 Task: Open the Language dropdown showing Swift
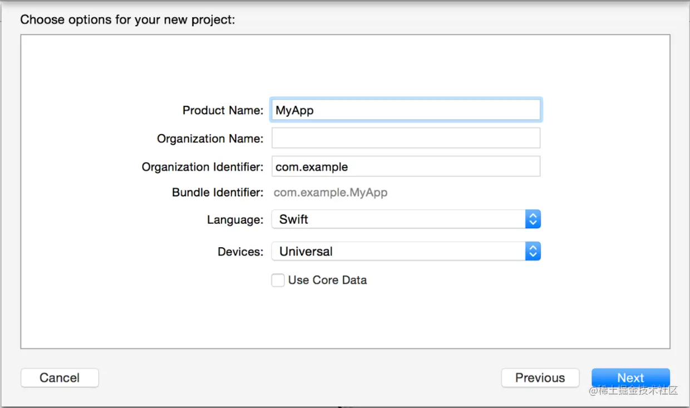pyautogui.click(x=398, y=219)
